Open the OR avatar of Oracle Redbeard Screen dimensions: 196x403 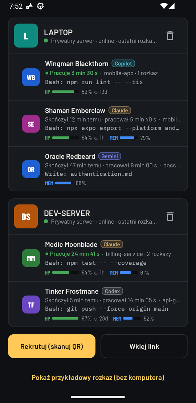click(x=31, y=169)
